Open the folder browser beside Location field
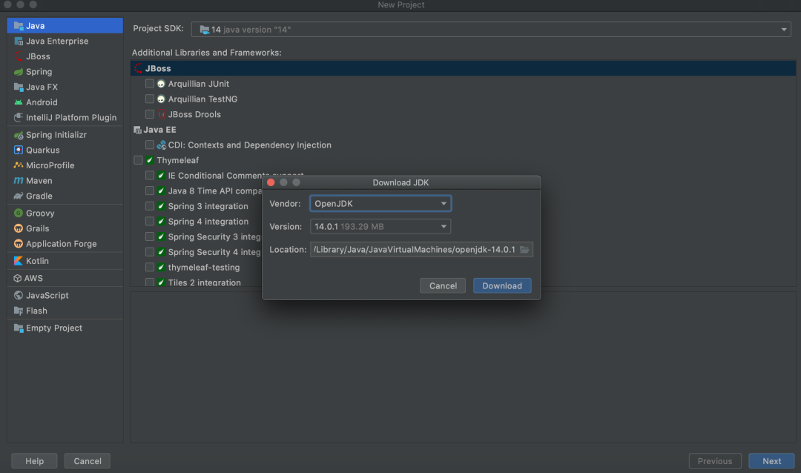The image size is (801, 473). 524,249
